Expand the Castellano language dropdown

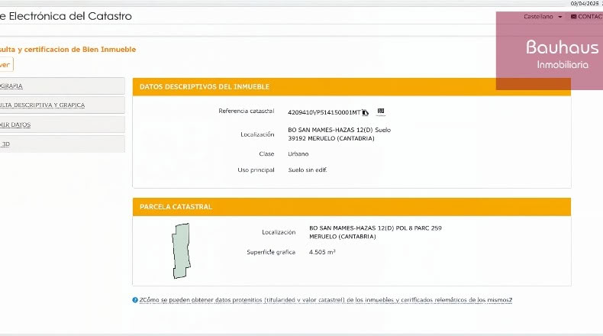coord(543,17)
